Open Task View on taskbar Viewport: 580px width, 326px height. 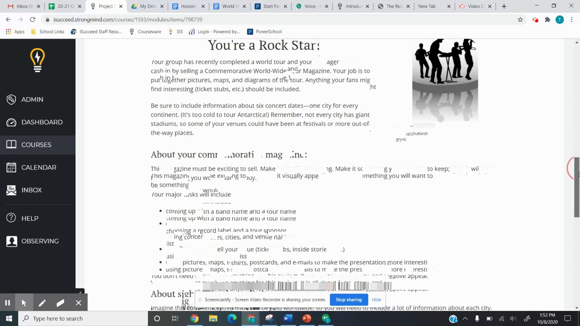175,318
